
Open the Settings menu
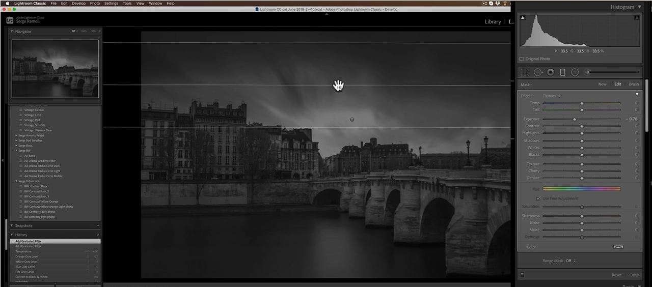coord(111,3)
